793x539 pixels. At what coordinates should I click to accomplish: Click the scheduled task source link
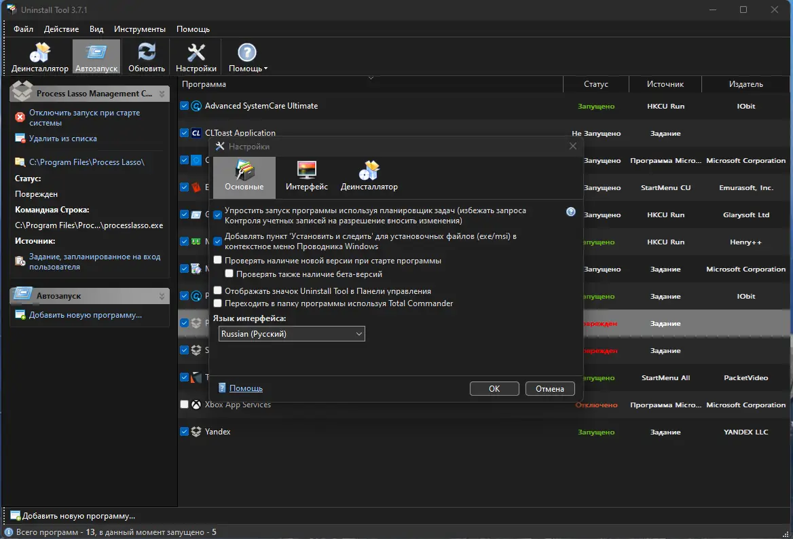click(94, 261)
